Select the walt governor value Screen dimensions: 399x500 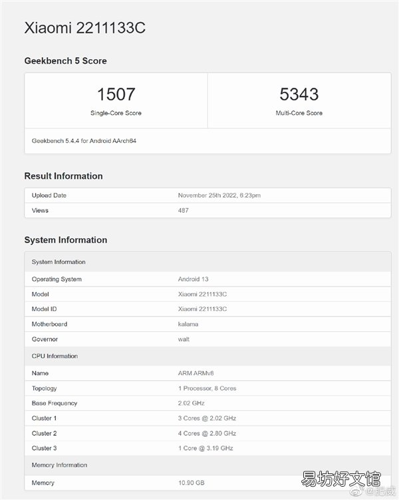point(184,339)
